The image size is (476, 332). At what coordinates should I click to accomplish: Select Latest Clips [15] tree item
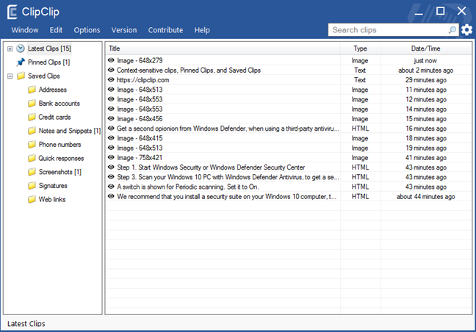coord(49,48)
